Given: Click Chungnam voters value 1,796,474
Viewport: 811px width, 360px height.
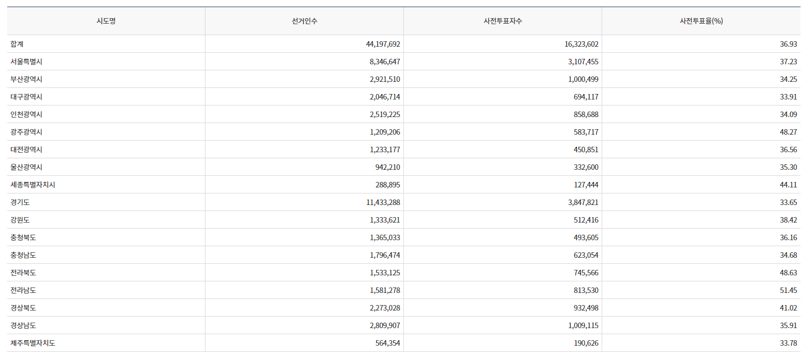Looking at the screenshot, I should tap(385, 255).
